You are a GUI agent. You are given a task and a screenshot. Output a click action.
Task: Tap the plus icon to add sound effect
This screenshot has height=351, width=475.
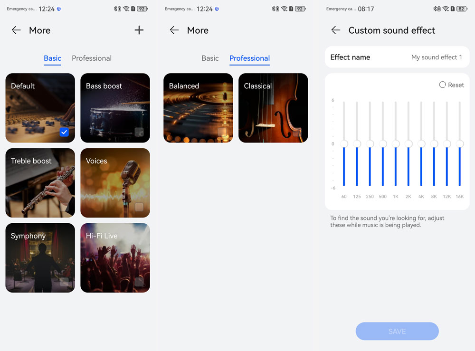tap(139, 30)
